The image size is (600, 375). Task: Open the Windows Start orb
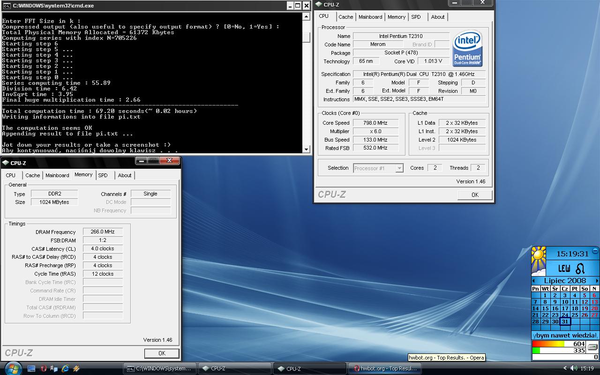(12, 368)
